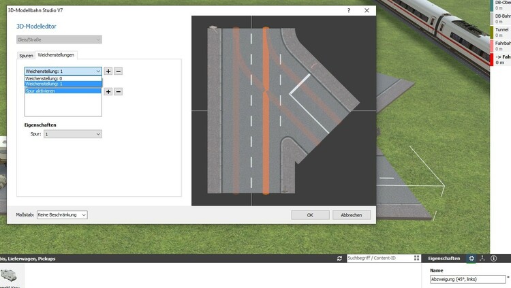The width and height of the screenshot is (511, 288).
Task: Click refresh icon beside catalog search
Action: pos(339,258)
